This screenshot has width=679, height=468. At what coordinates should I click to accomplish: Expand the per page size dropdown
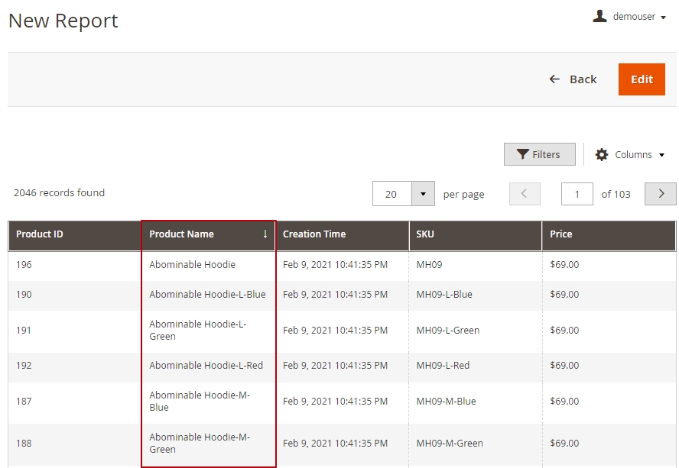coord(423,194)
